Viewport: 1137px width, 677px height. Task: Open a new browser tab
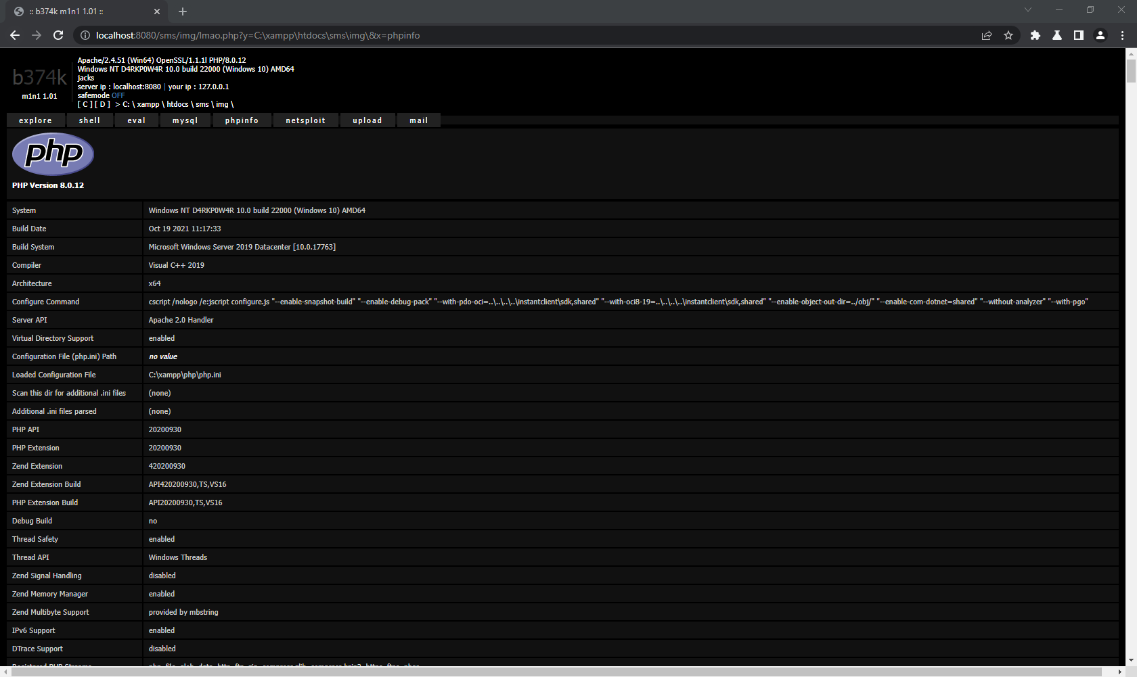183,11
